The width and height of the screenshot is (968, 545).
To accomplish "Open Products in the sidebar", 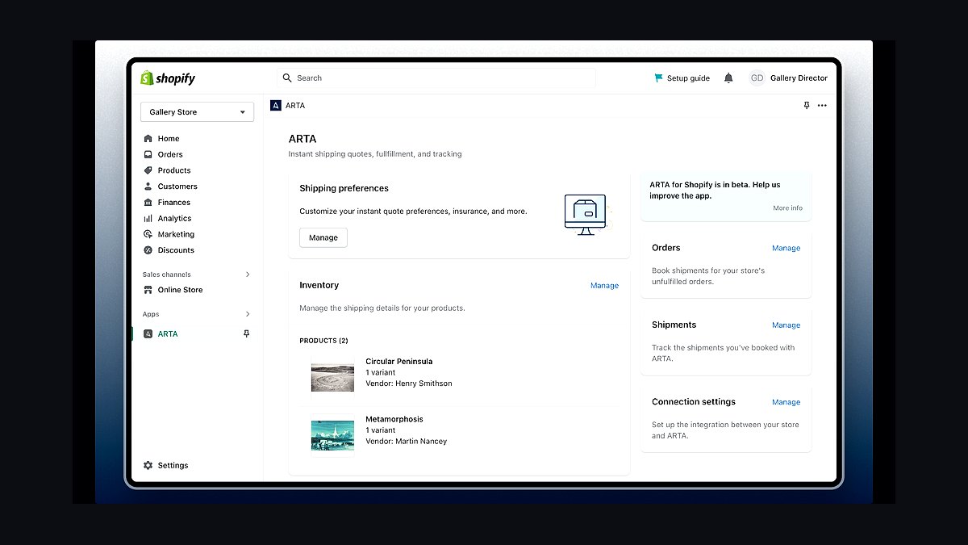I will pos(174,170).
